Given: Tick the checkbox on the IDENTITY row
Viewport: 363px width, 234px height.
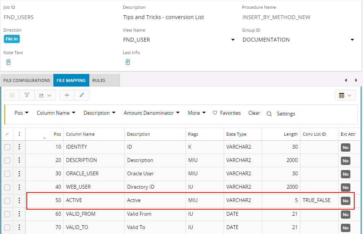Looking at the screenshot, I should coord(7,147).
